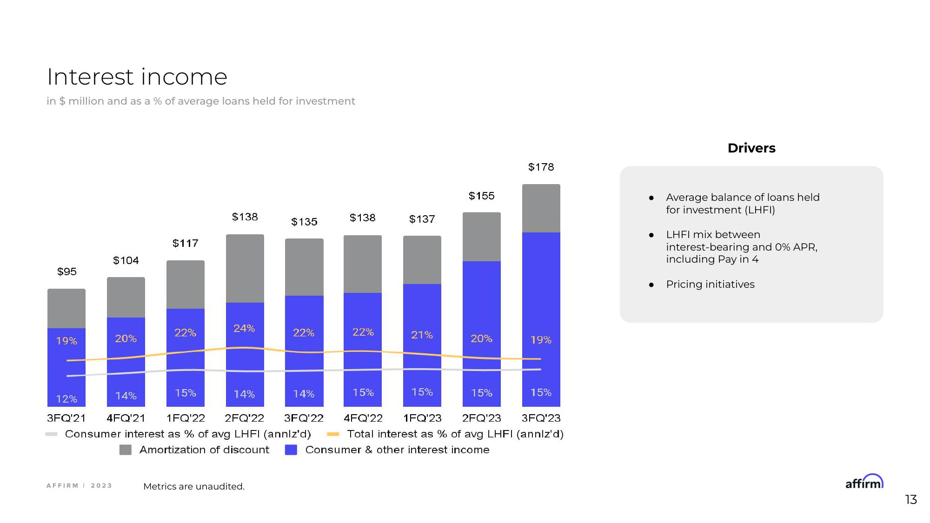Viewport: 930px width, 523px height.
Task: Click the 'Metrics are unaudited.' footnote
Action: point(194,486)
